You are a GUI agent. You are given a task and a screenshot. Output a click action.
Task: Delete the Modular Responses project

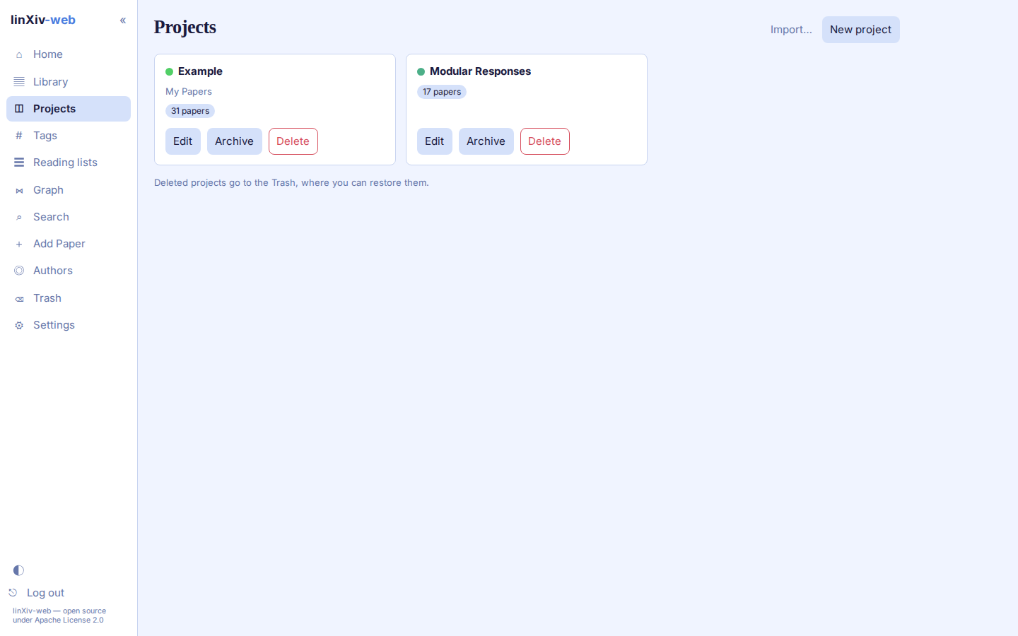click(544, 141)
